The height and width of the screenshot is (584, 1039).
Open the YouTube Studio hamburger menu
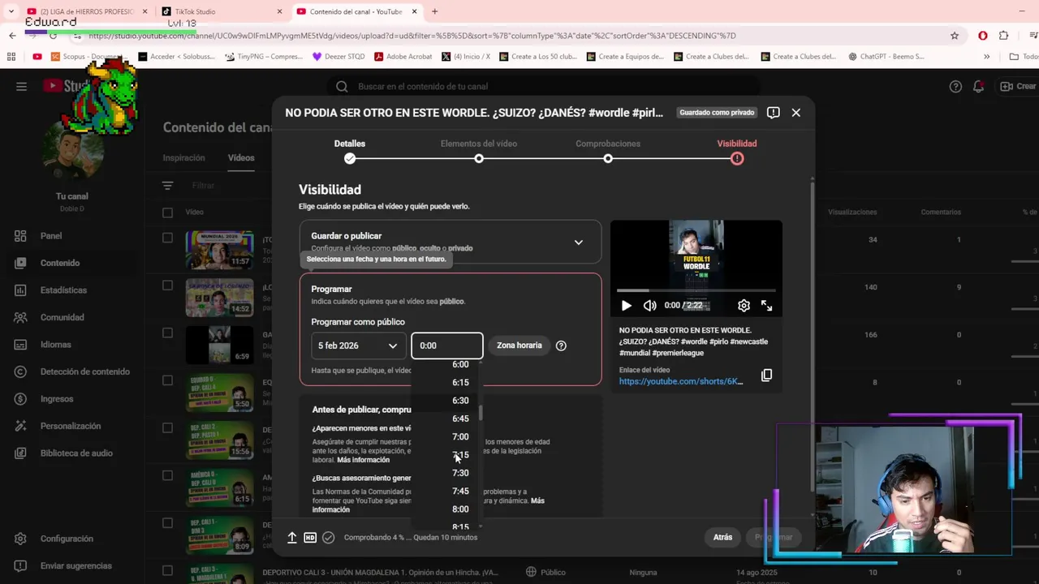(21, 87)
